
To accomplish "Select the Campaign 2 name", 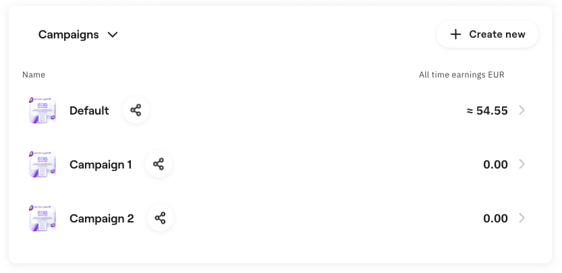I will pyautogui.click(x=102, y=218).
